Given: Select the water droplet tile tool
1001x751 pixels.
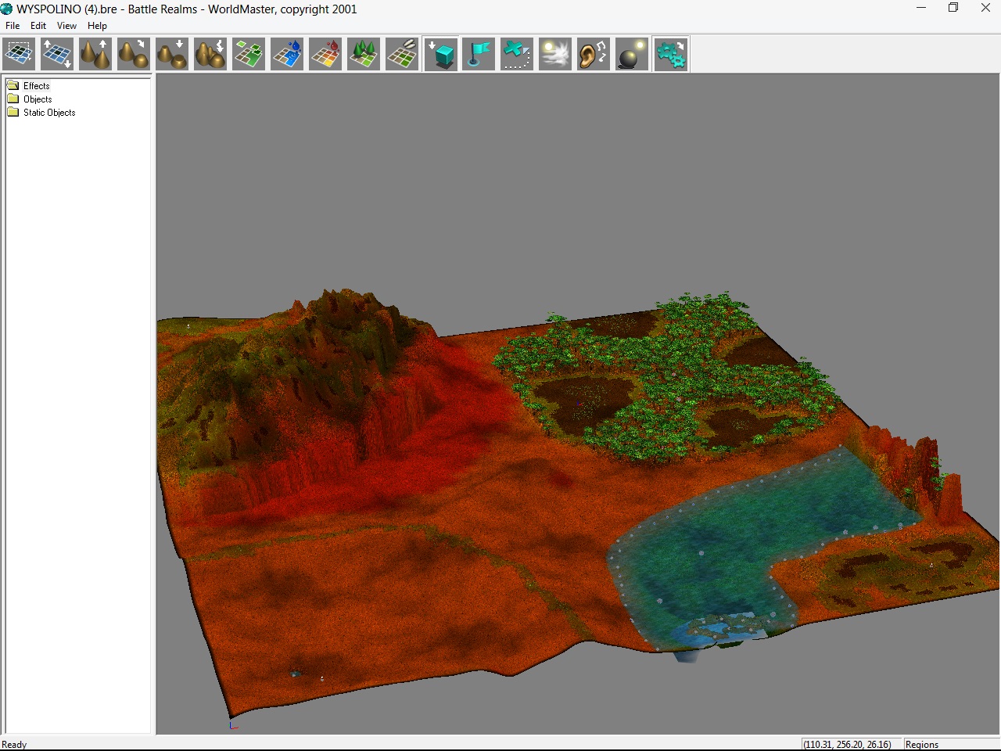Looking at the screenshot, I should point(287,55).
